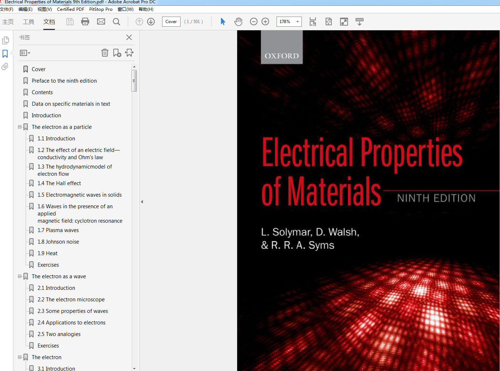Image resolution: width=500 pixels, height=371 pixels.
Task: Add a new bookmark
Action: [x=117, y=53]
